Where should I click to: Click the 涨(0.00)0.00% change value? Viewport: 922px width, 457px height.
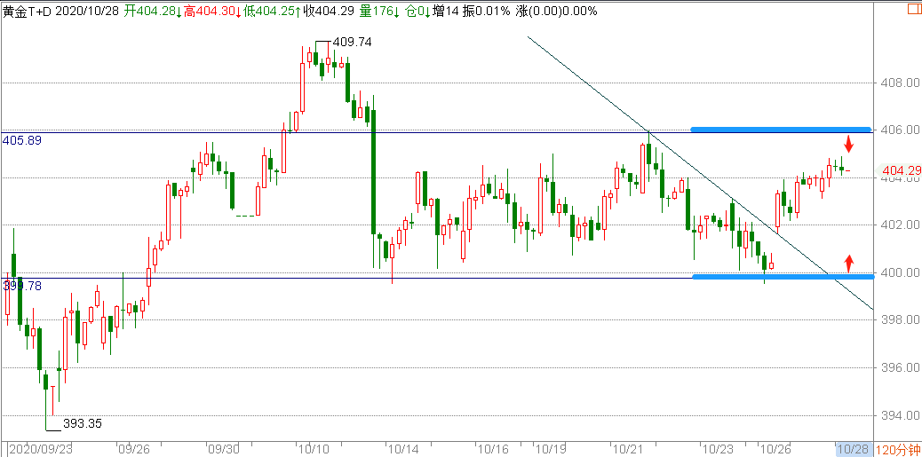coord(556,12)
